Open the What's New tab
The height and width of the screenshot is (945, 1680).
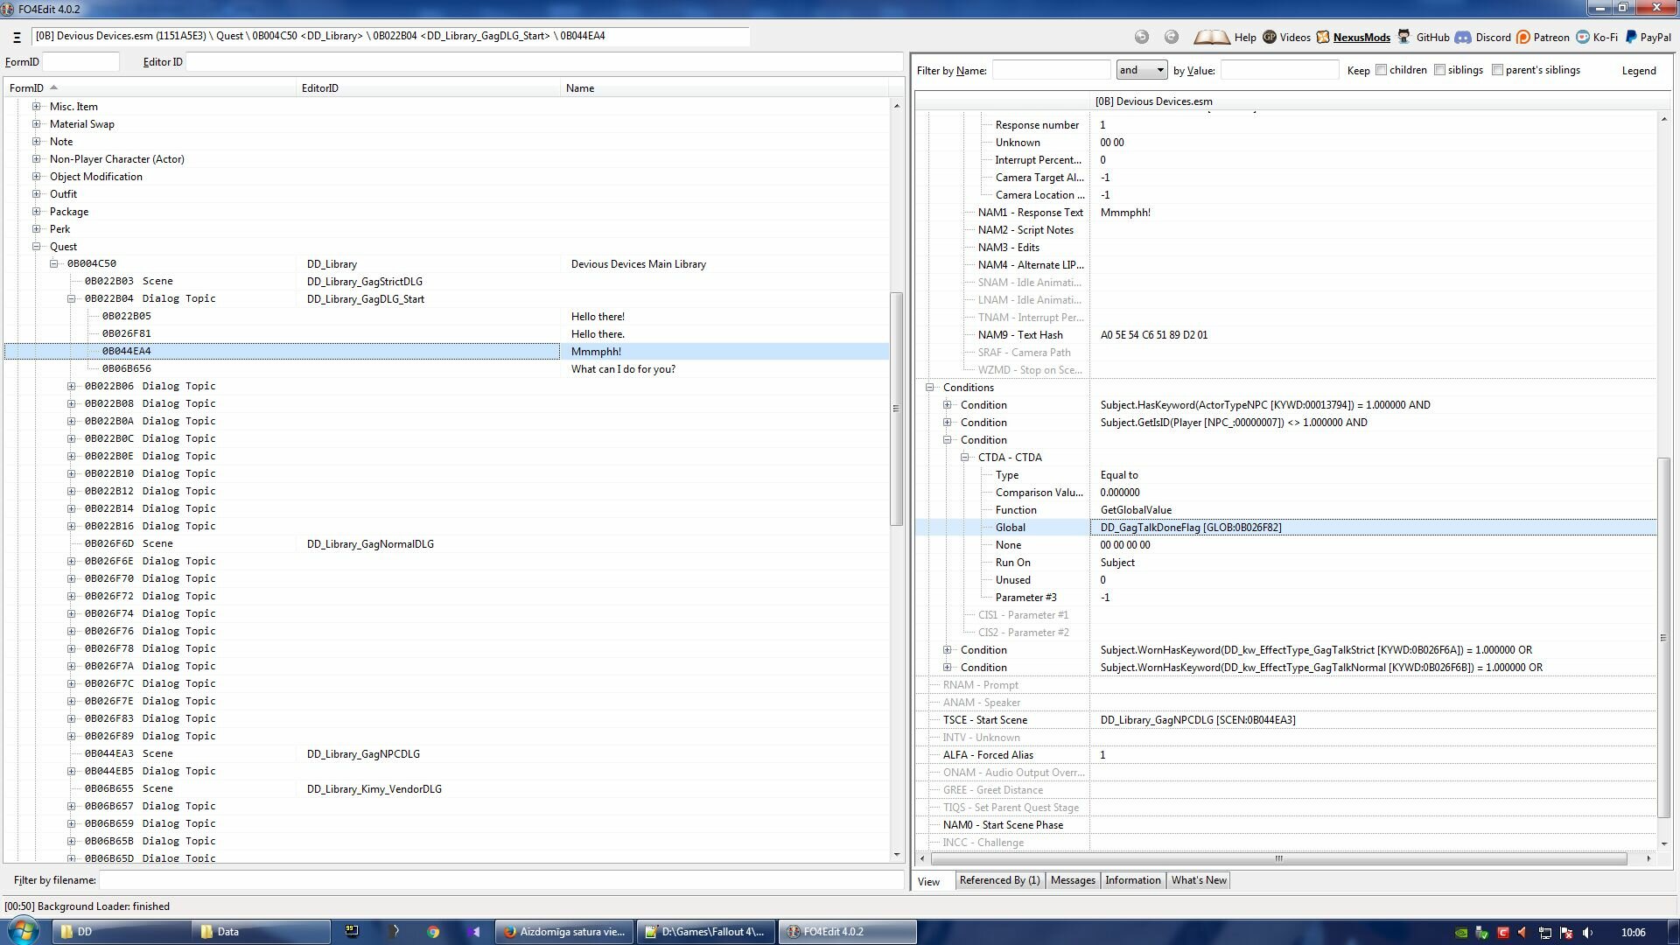1199,880
